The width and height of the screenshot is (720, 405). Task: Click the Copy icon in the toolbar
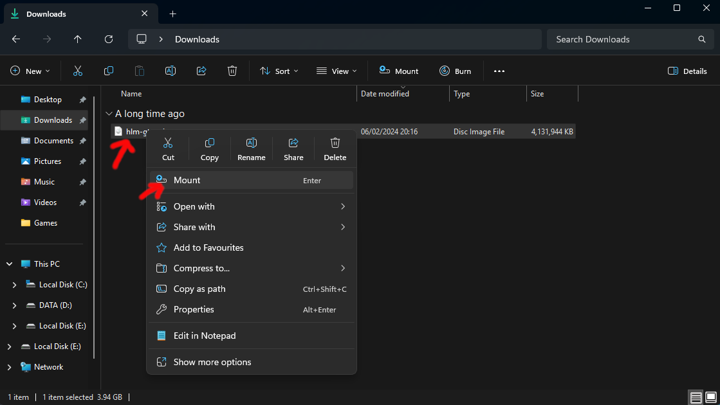[108, 71]
